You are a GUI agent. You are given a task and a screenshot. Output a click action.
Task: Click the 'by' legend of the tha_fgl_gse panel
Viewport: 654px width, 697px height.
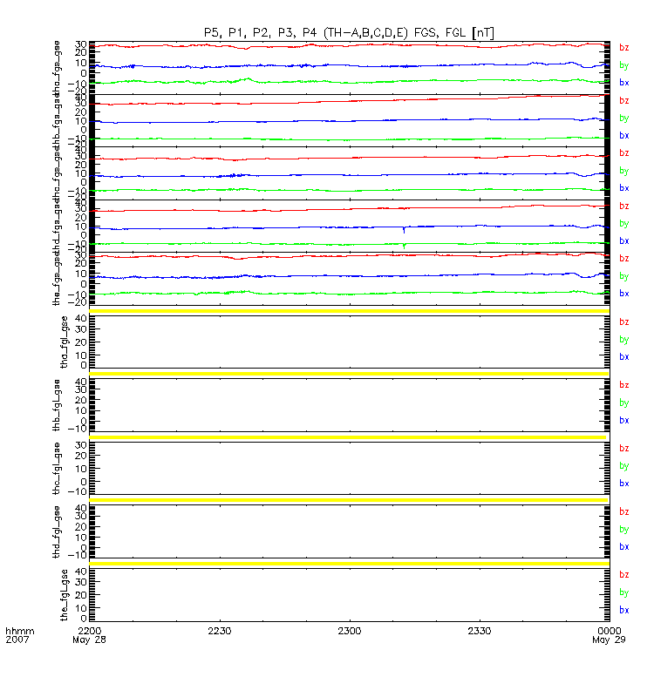point(623,340)
